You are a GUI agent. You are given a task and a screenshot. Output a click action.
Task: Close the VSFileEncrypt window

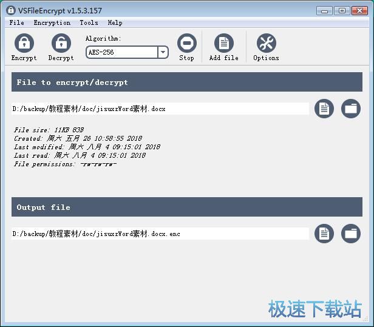point(359,11)
